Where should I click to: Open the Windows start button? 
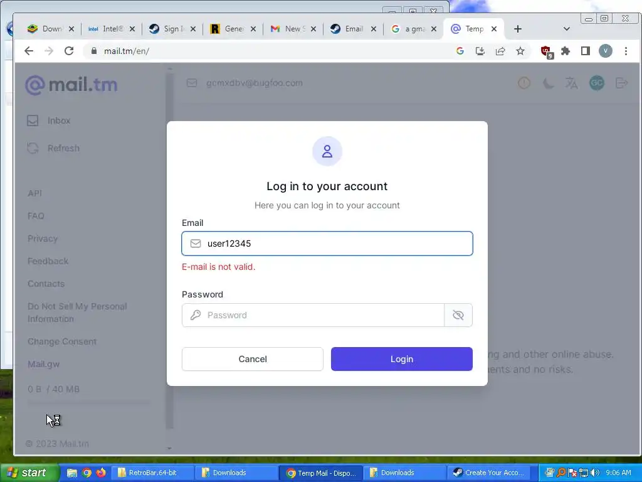click(x=28, y=473)
